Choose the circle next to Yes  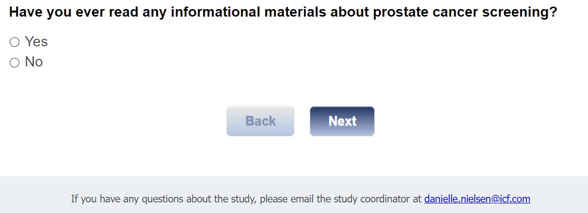click(x=15, y=42)
